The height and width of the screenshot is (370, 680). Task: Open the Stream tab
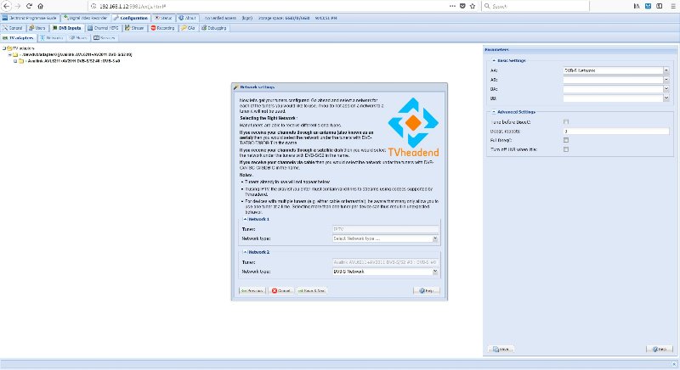tap(134, 28)
